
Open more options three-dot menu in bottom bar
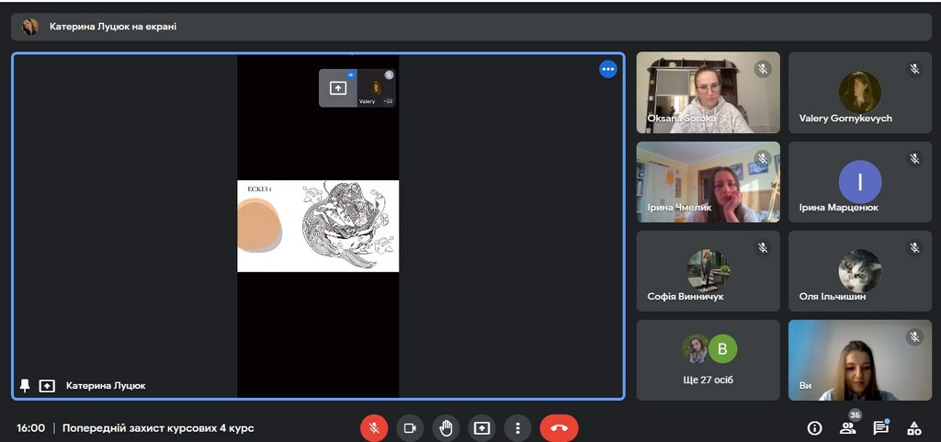pyautogui.click(x=518, y=428)
